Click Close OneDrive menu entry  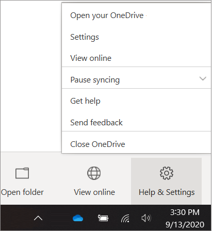[x=136, y=144]
